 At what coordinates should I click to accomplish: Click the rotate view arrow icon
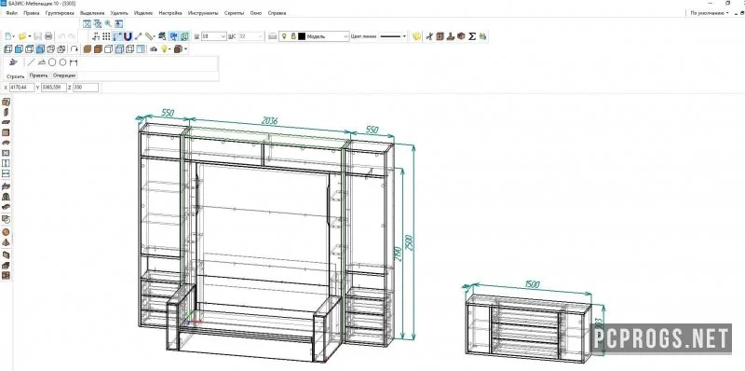pos(74,49)
